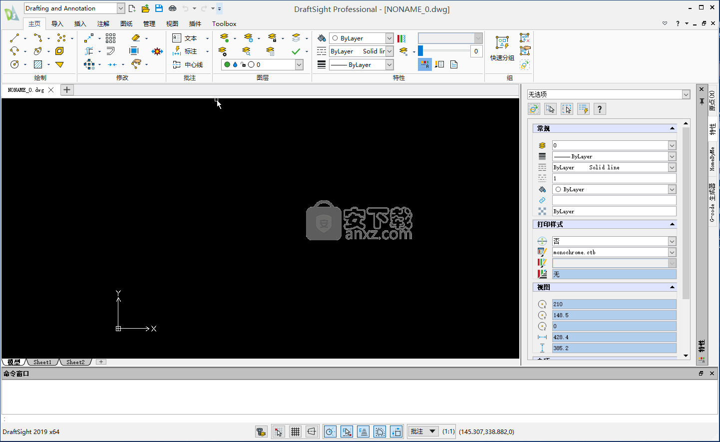The image size is (720, 442).
Task: Toggle Dynamic CCS status bar button
Action: click(396, 432)
